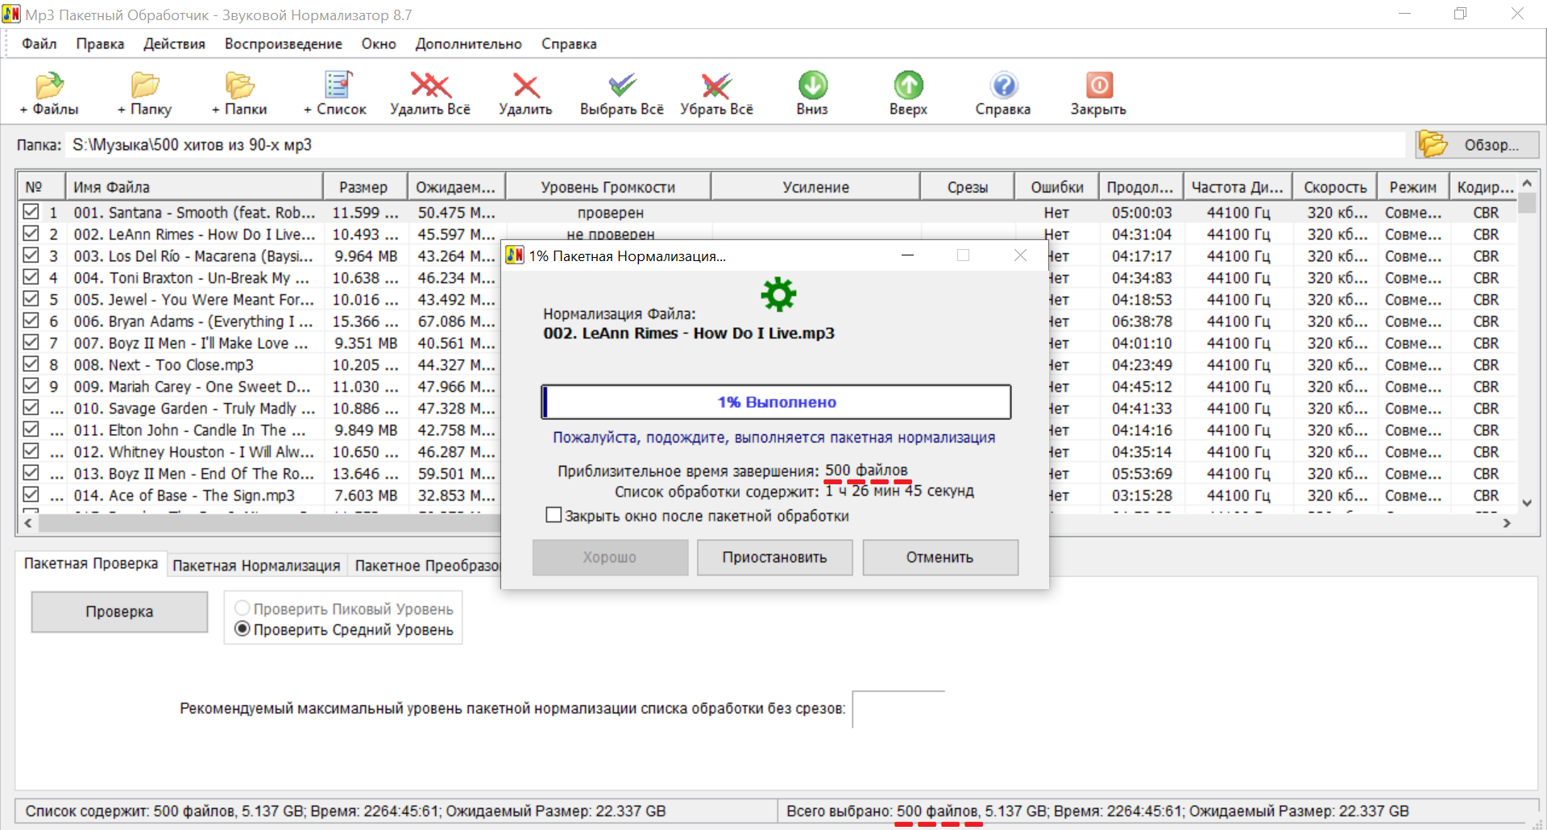Uncheck '010. Savage Garden' row checkbox
The width and height of the screenshot is (1547, 830).
pos(31,408)
